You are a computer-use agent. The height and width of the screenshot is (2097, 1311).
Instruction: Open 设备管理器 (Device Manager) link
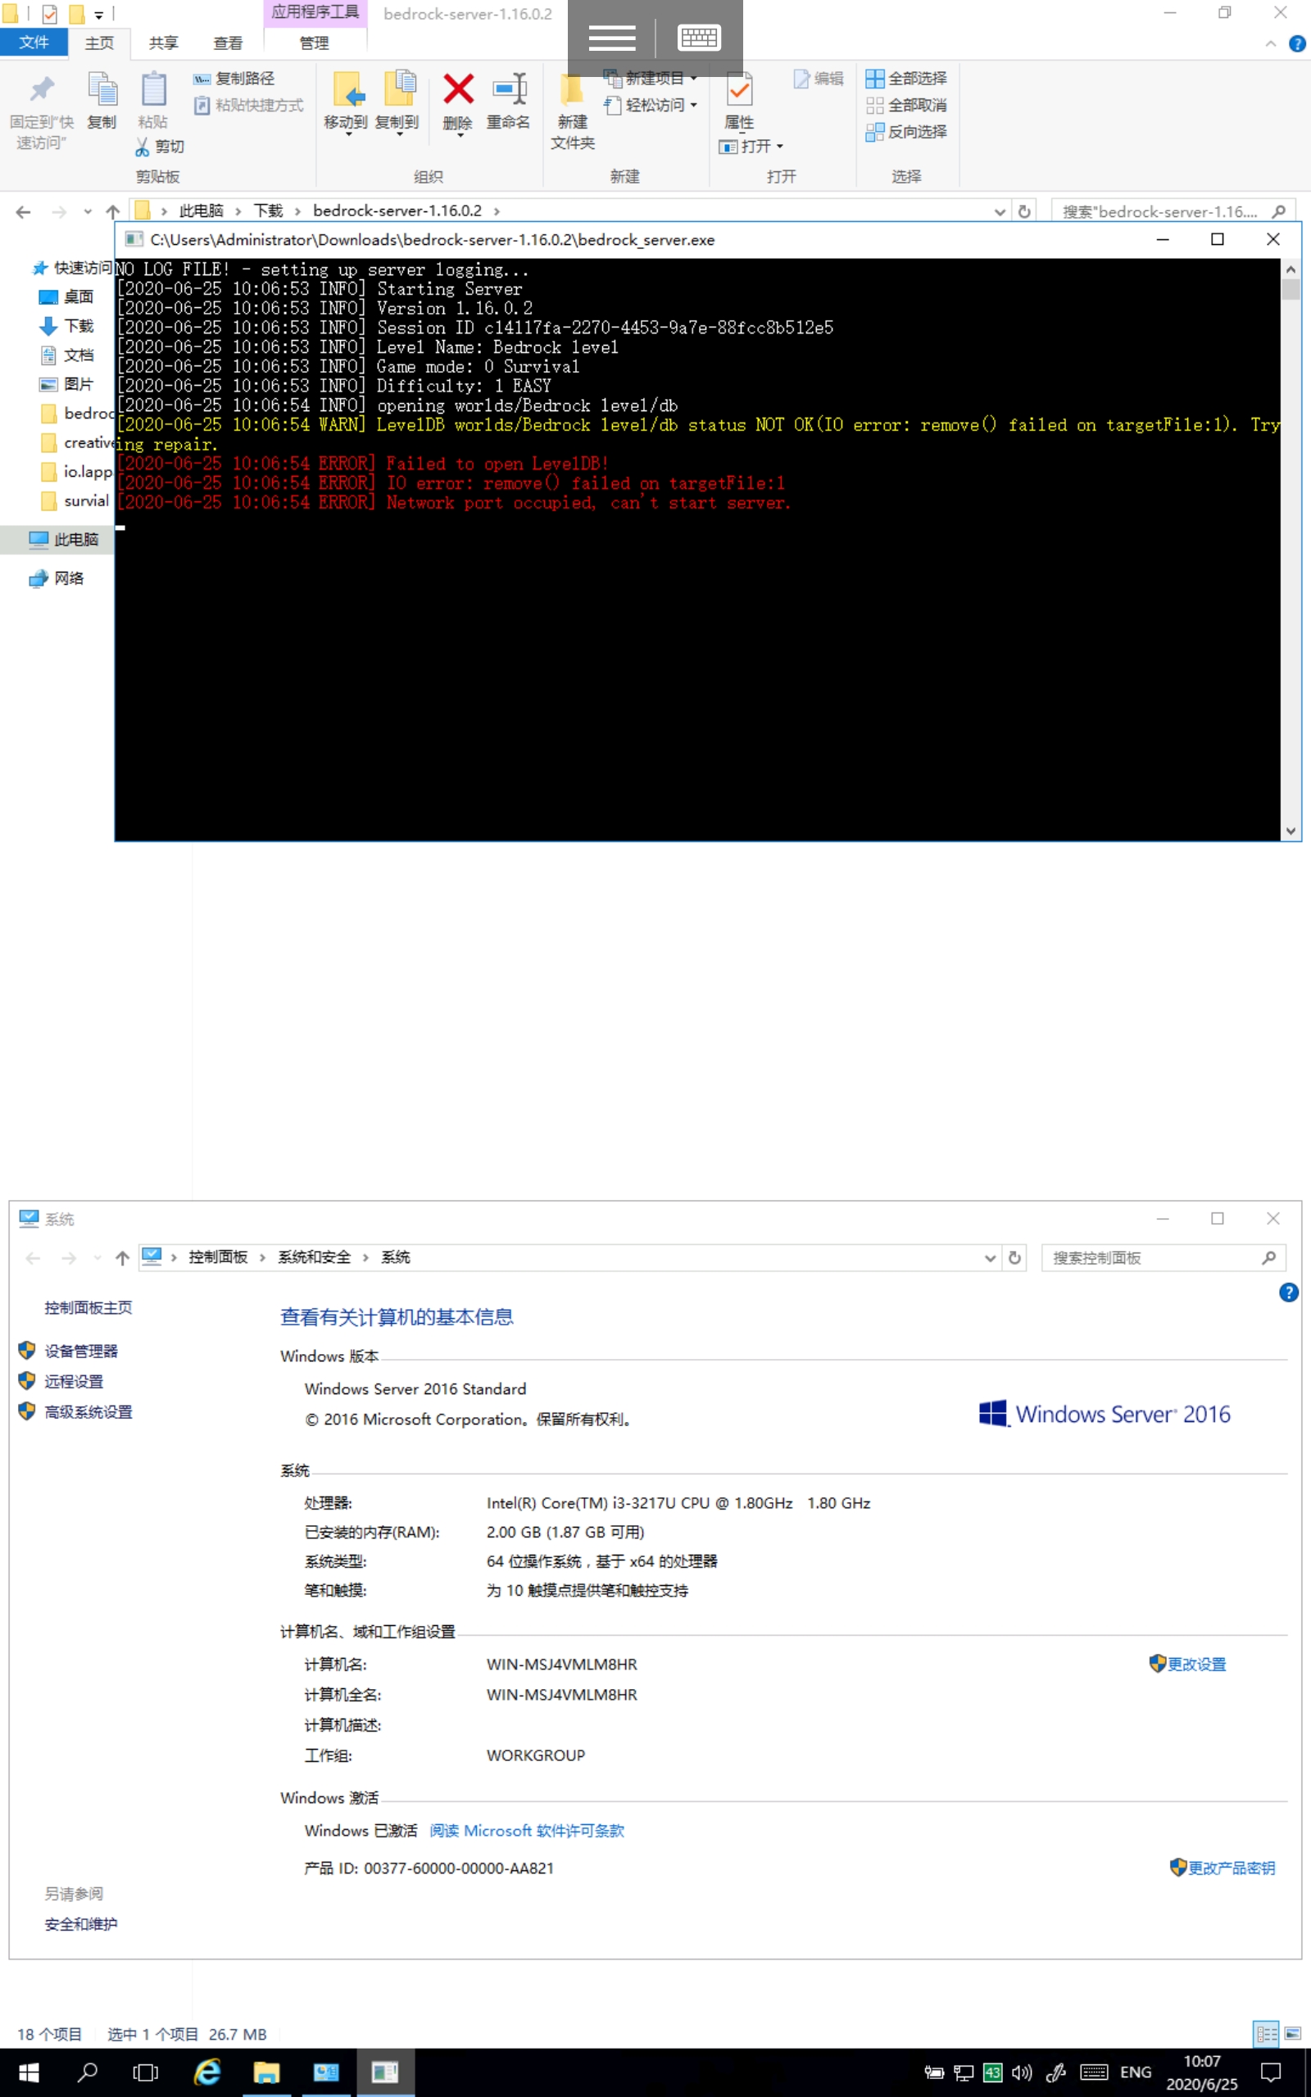81,1351
